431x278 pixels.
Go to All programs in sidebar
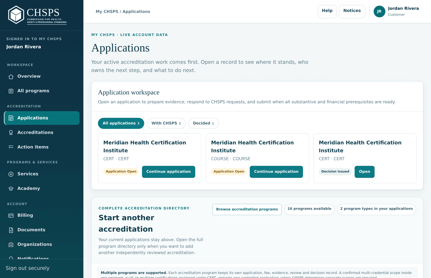[x=42, y=91]
